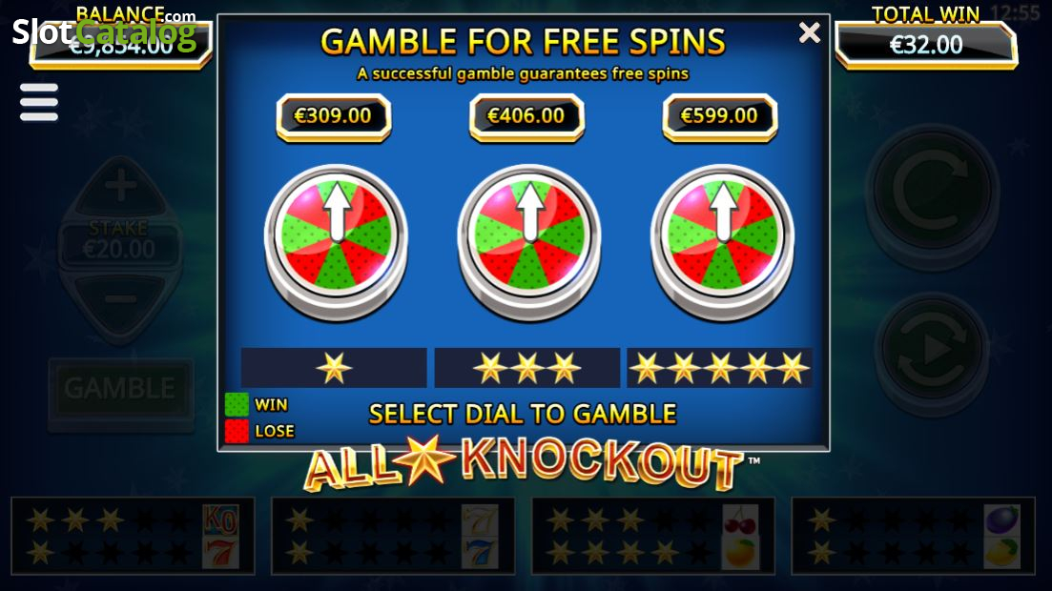Click the €599.00 prize label

tap(720, 116)
